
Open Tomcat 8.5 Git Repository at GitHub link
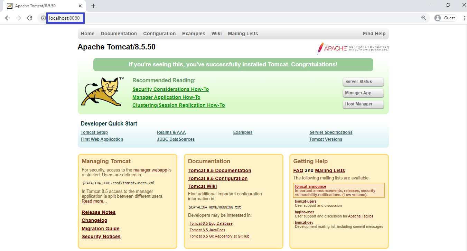[219, 236]
